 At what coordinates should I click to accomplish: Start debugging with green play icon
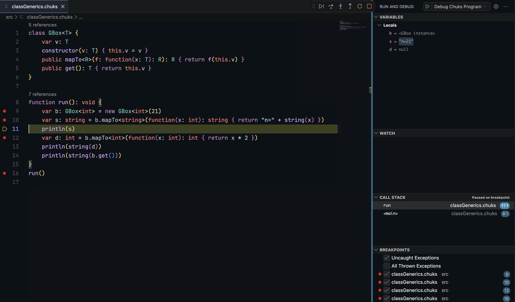click(427, 6)
